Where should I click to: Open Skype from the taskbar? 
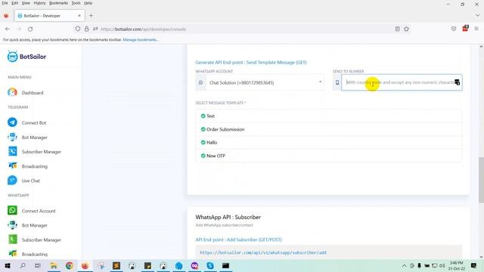point(210,265)
